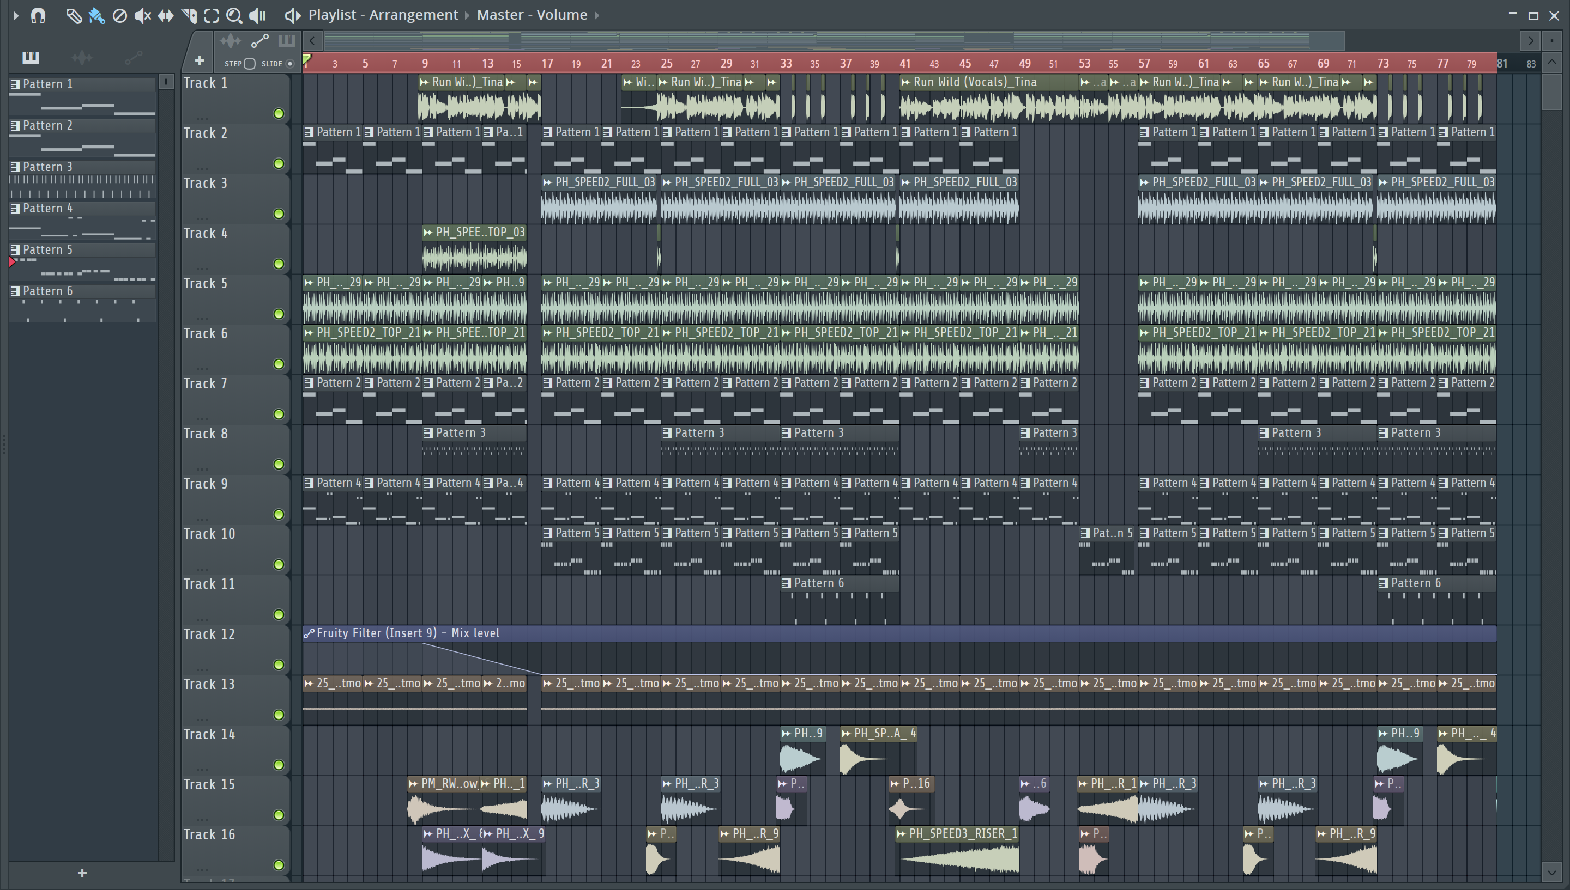This screenshot has height=890, width=1570.
Task: Select the Playback speaker tool
Action: click(x=257, y=15)
